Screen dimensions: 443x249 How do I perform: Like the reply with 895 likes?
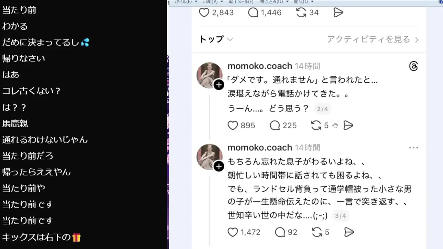(x=233, y=126)
